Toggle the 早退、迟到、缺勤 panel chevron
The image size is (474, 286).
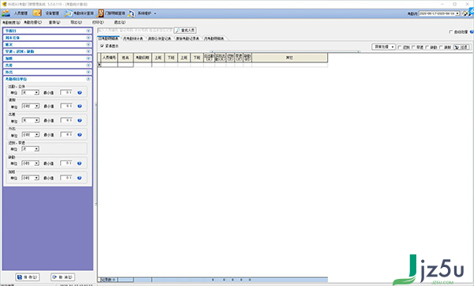pyautogui.click(x=88, y=51)
